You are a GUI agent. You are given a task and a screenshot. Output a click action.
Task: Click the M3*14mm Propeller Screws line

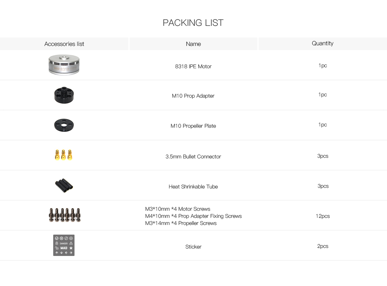point(181,223)
